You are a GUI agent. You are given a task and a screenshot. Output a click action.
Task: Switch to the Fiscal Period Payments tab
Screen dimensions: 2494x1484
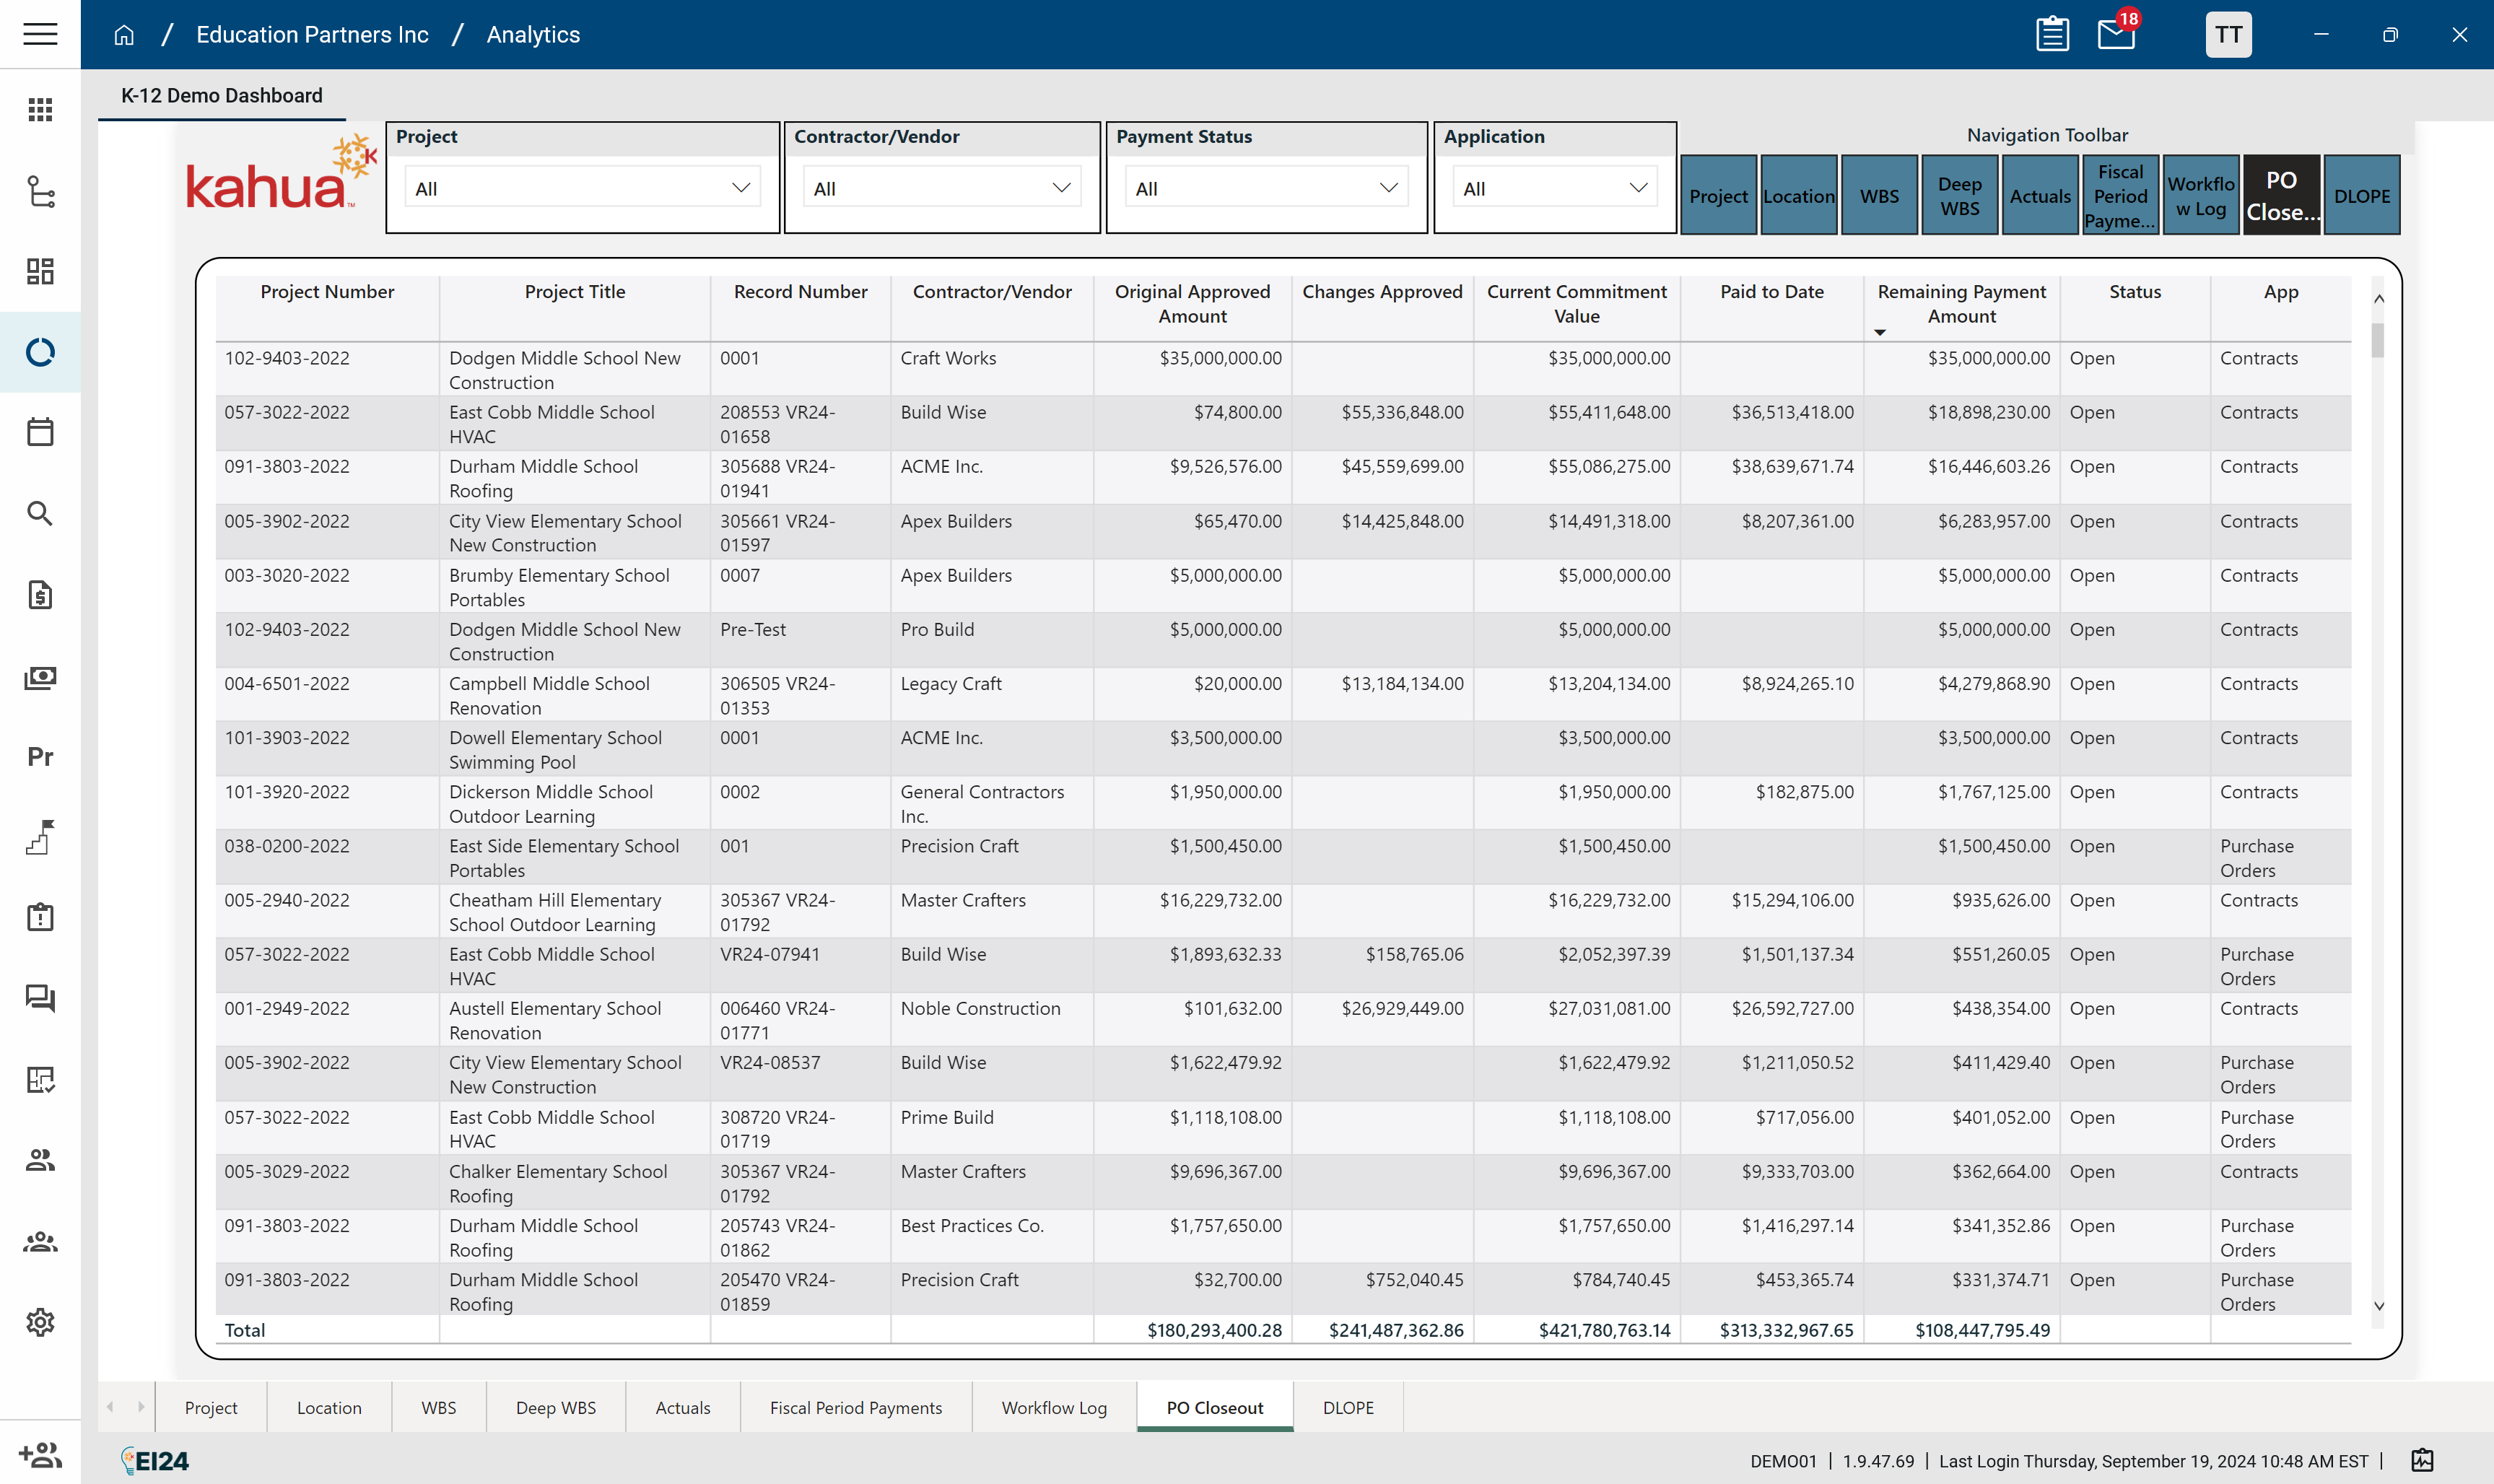tap(855, 1407)
